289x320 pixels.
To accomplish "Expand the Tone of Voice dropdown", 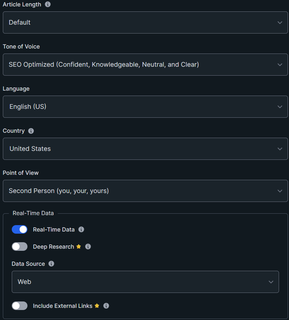I will tap(145, 65).
